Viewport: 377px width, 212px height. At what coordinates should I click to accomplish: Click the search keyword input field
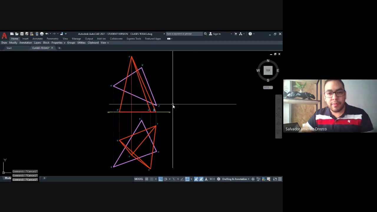[x=184, y=34]
